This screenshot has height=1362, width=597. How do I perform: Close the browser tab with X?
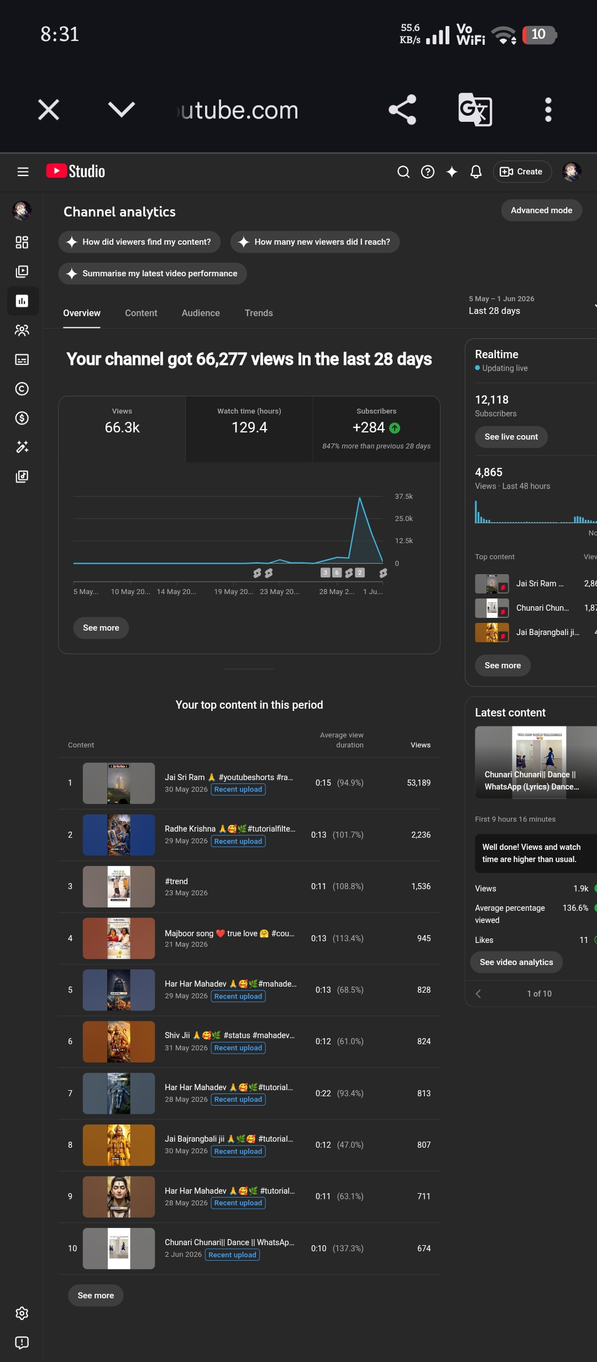coord(49,110)
